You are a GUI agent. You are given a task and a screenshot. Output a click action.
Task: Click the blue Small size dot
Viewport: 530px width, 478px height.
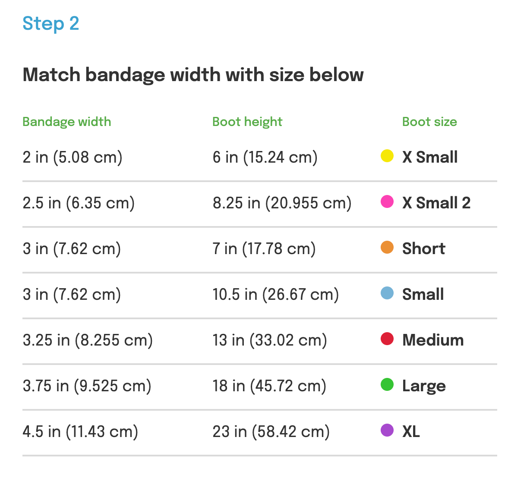point(387,293)
